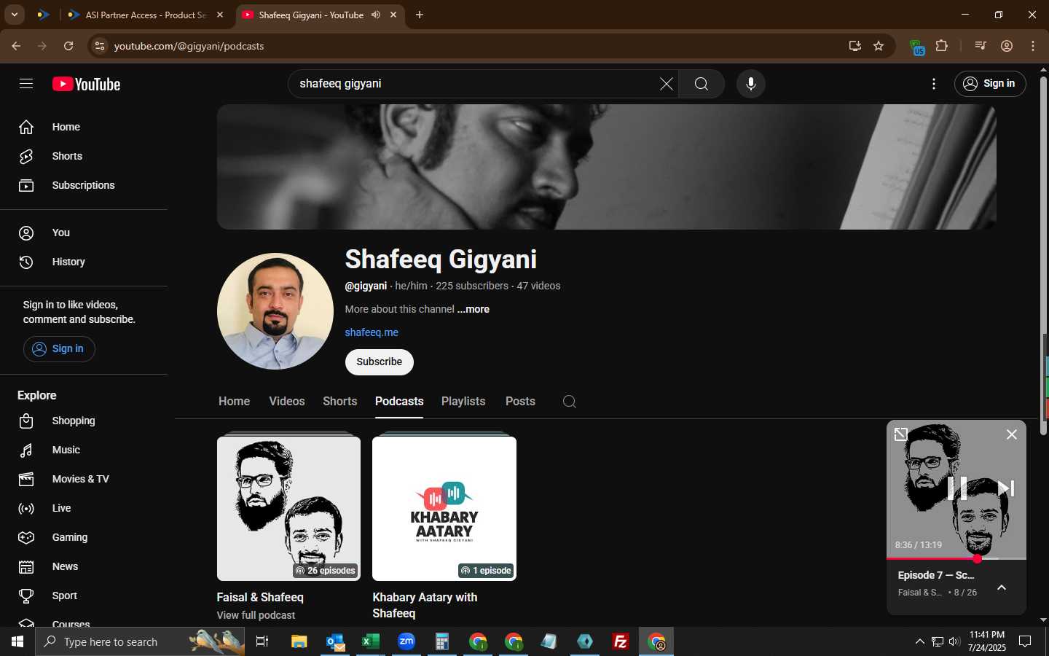Click View full podcast link
Image resolution: width=1049 pixels, height=656 pixels.
coord(256,615)
